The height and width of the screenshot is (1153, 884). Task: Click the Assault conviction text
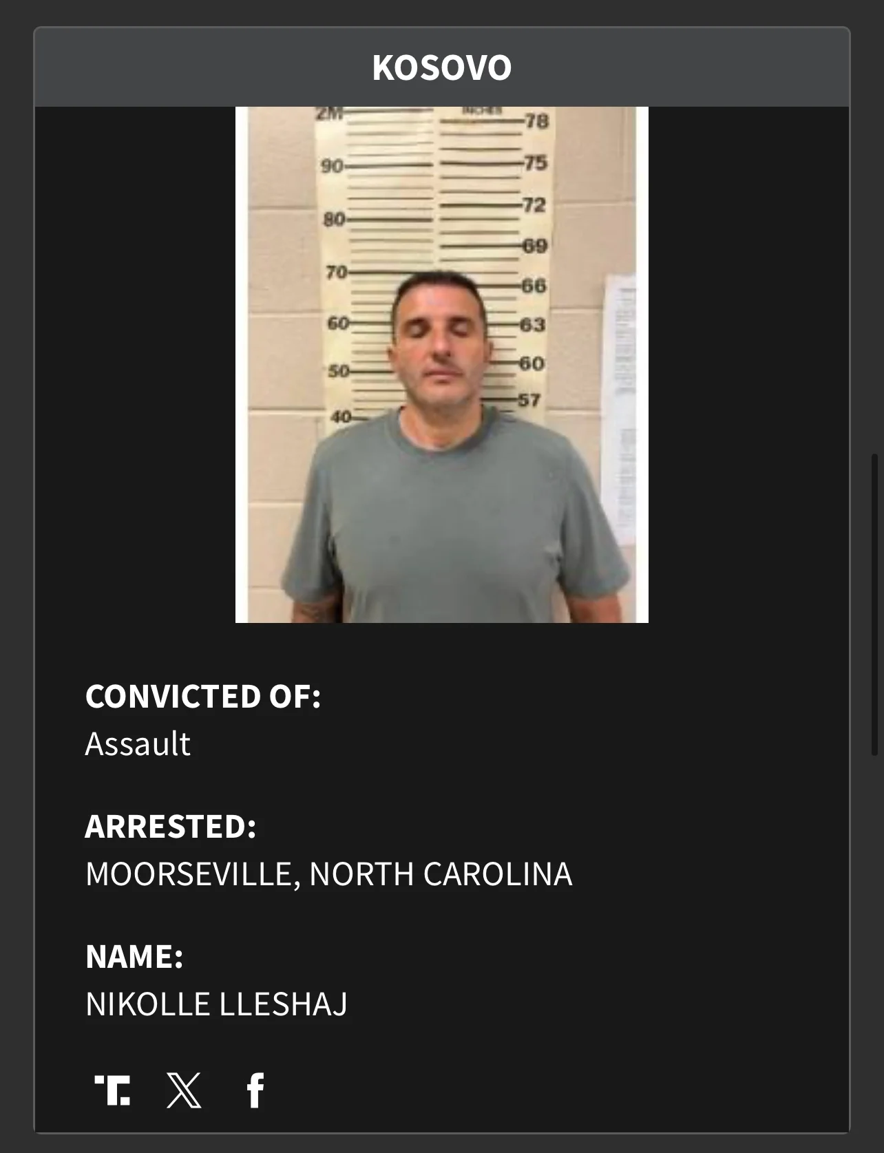(x=138, y=744)
